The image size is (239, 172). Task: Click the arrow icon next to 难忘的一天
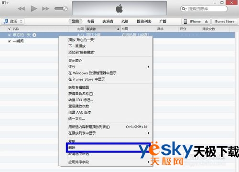(x=34, y=35)
